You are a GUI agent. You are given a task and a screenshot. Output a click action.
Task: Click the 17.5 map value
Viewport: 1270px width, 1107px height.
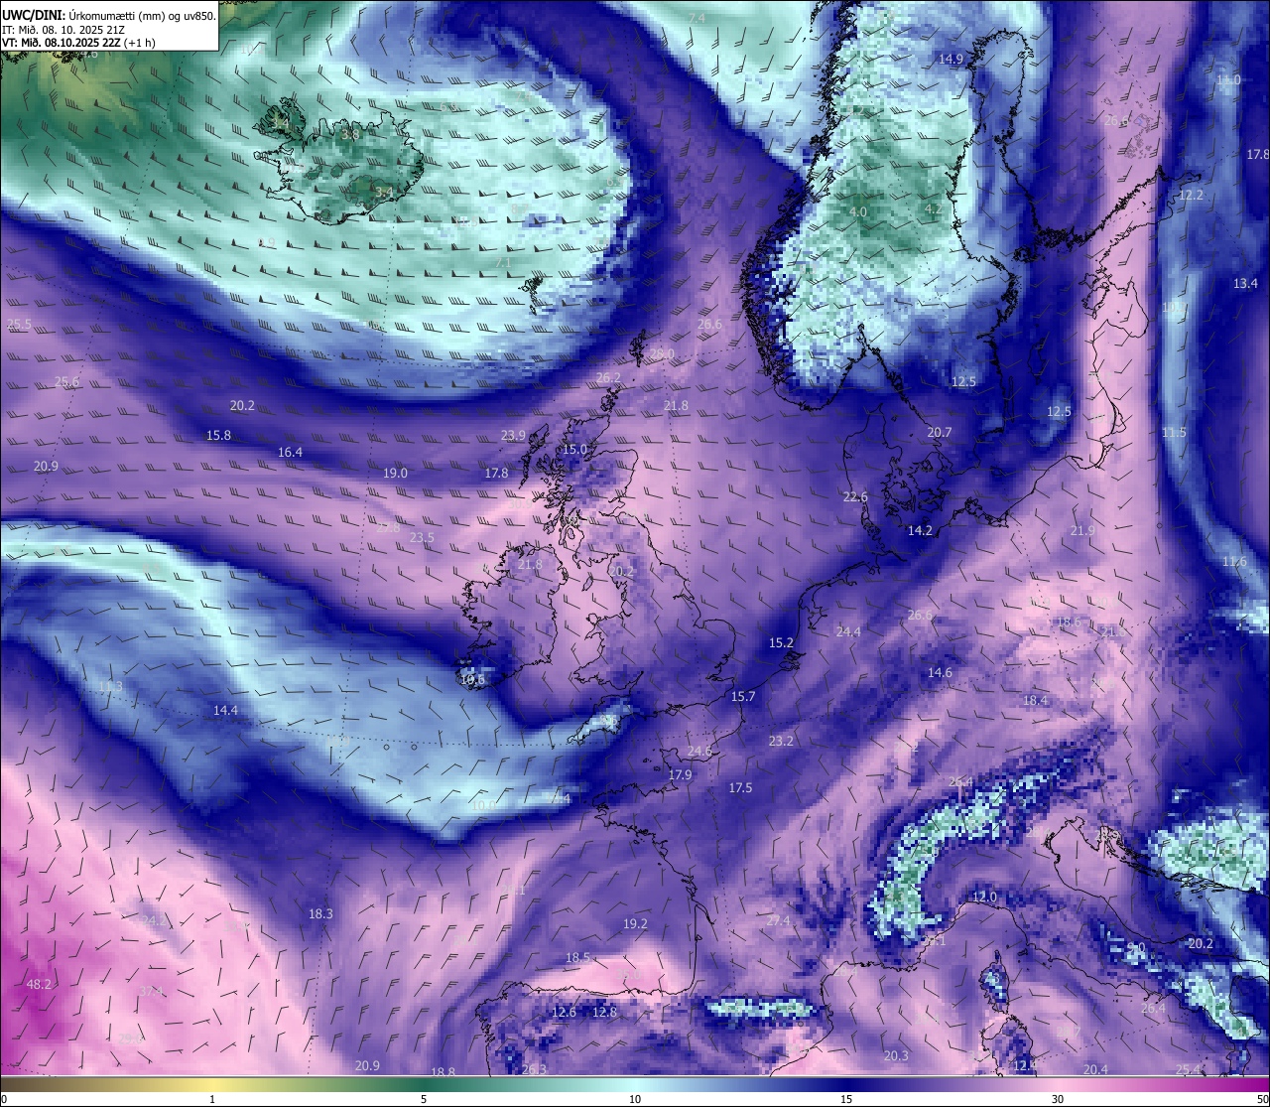coord(740,788)
